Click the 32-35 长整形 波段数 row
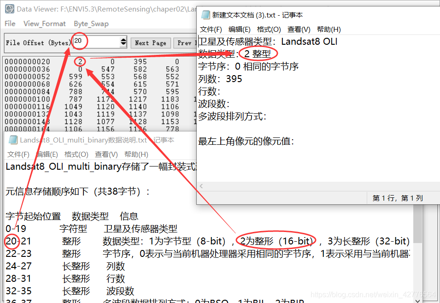Screen dimensions: 440x303 click(x=70, y=291)
